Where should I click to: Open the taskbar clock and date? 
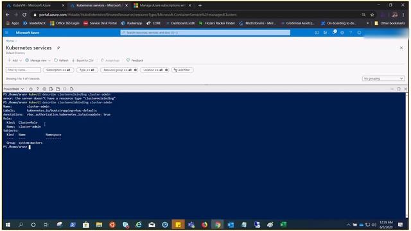pyautogui.click(x=387, y=225)
